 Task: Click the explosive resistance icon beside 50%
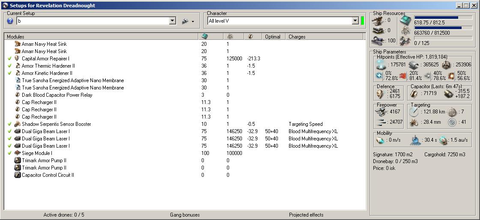pyautogui.click(x=452, y=76)
